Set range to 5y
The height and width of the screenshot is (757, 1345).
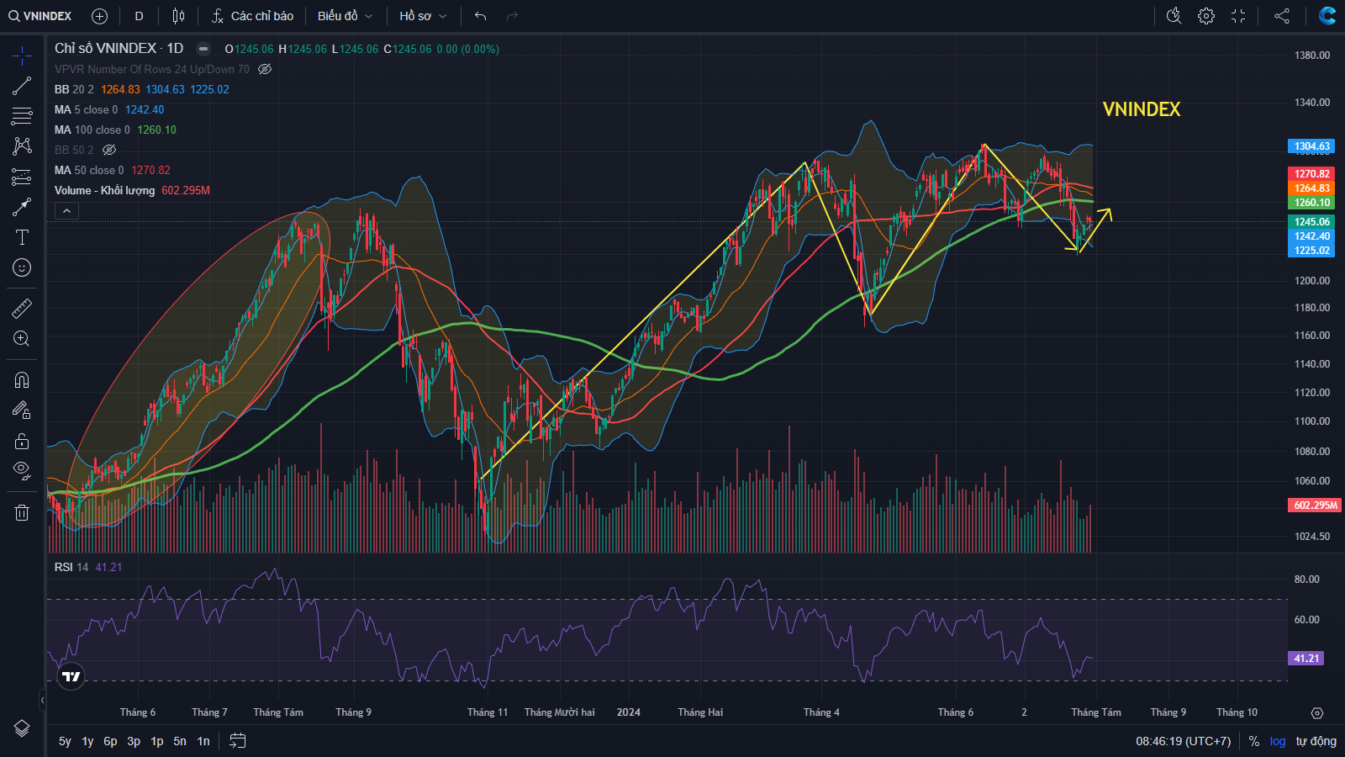tap(65, 741)
